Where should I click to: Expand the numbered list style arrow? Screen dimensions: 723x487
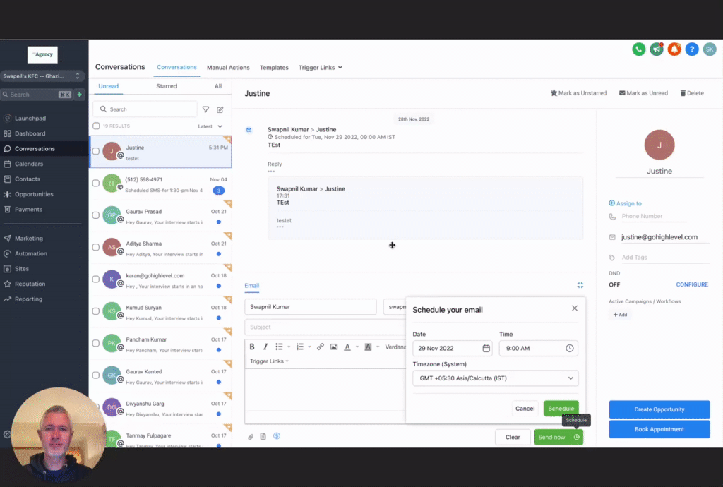pos(310,347)
